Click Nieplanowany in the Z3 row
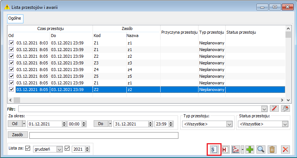Image resolution: width=297 pixels, height=158 pixels. tap(212, 63)
